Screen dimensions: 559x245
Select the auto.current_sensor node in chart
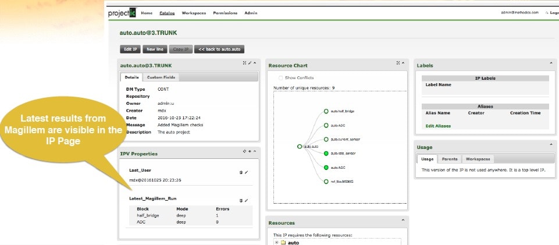(x=326, y=139)
